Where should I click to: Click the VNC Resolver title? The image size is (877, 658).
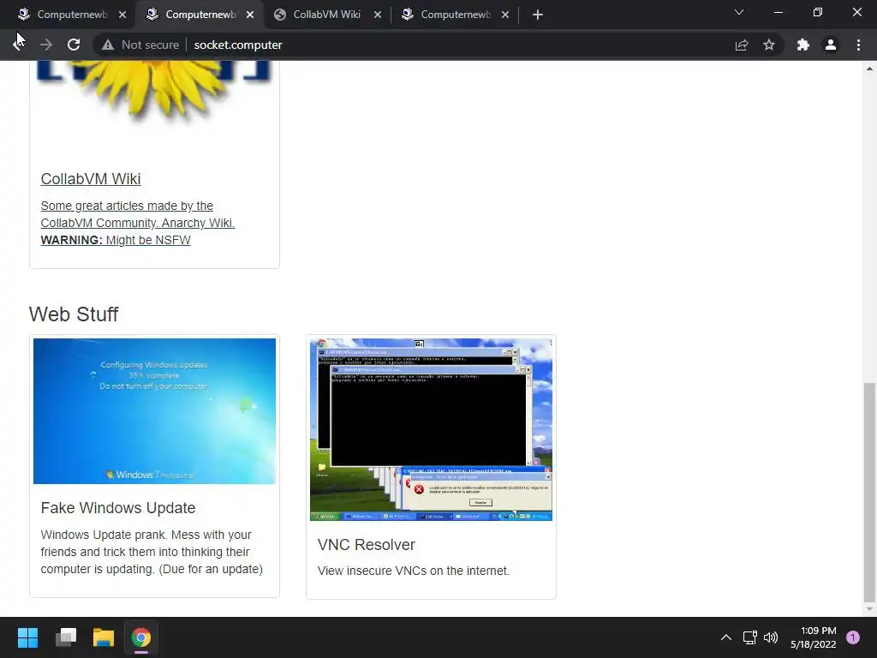click(x=367, y=545)
